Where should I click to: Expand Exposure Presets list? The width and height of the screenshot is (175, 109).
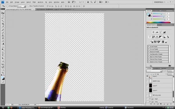pyautogui.click(x=148, y=52)
